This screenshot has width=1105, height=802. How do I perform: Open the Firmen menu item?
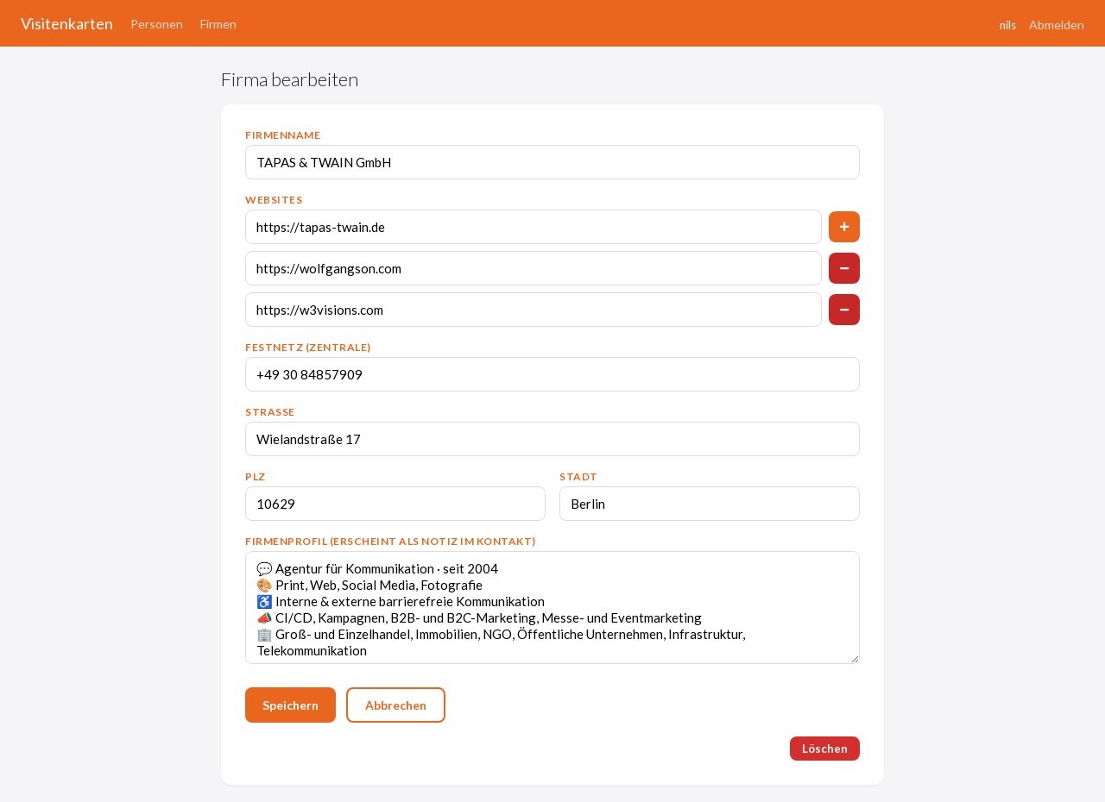(218, 24)
